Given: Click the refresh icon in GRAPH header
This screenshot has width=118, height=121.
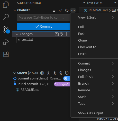Looking at the screenshot, I should [67, 73].
